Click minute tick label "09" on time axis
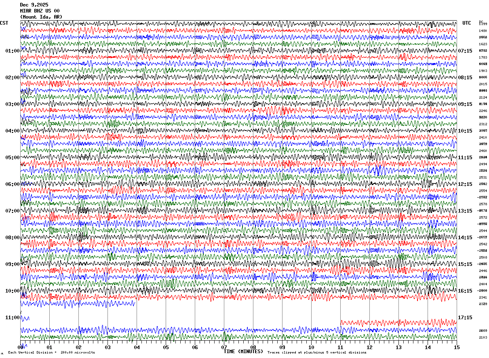Image resolution: width=489 pixels, height=358 pixels. (282, 347)
